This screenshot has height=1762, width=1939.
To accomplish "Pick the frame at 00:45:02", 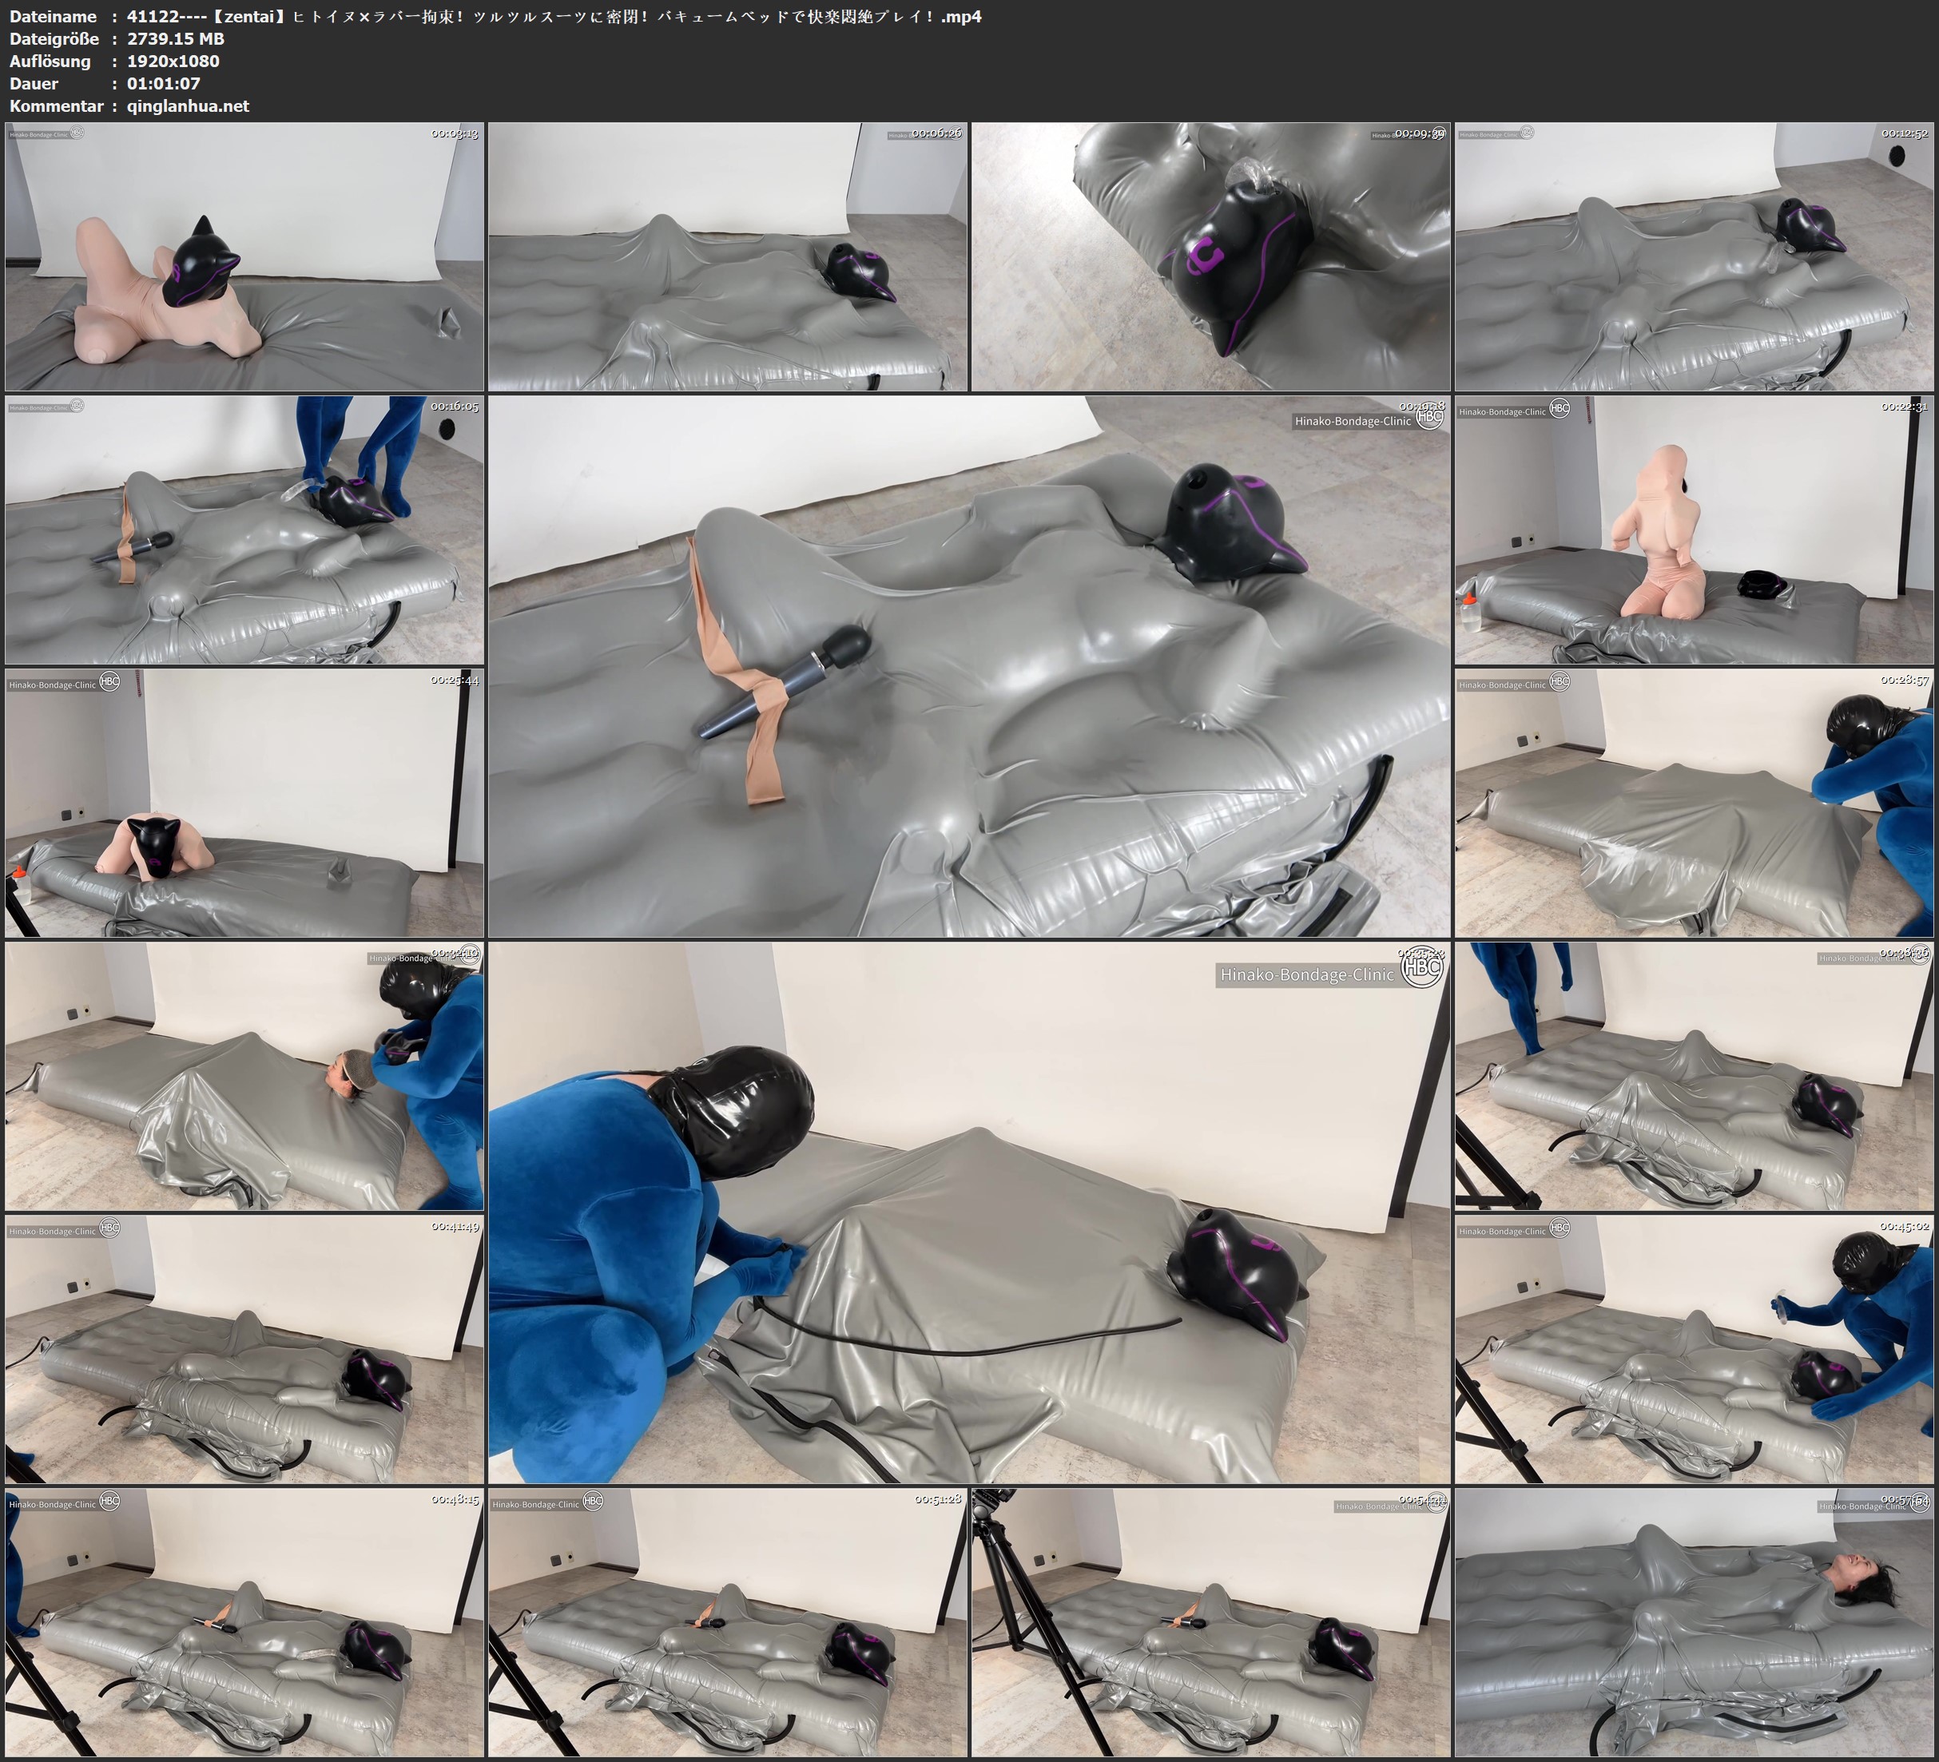I will pyautogui.click(x=1694, y=1349).
